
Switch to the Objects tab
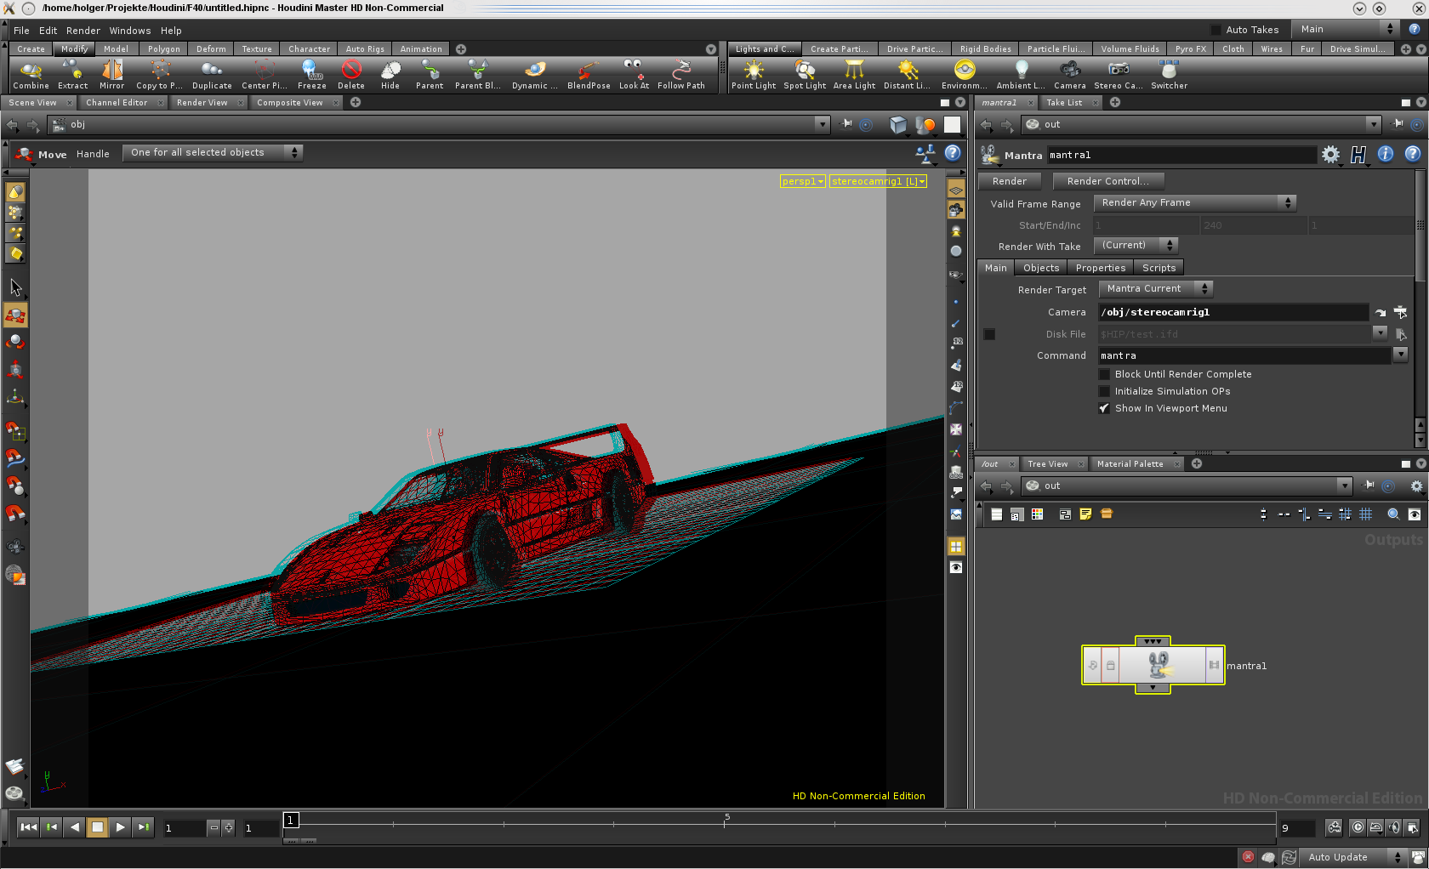pyautogui.click(x=1041, y=268)
